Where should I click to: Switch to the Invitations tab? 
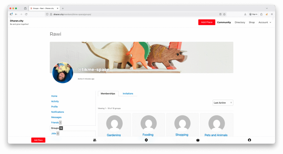[x=128, y=94]
